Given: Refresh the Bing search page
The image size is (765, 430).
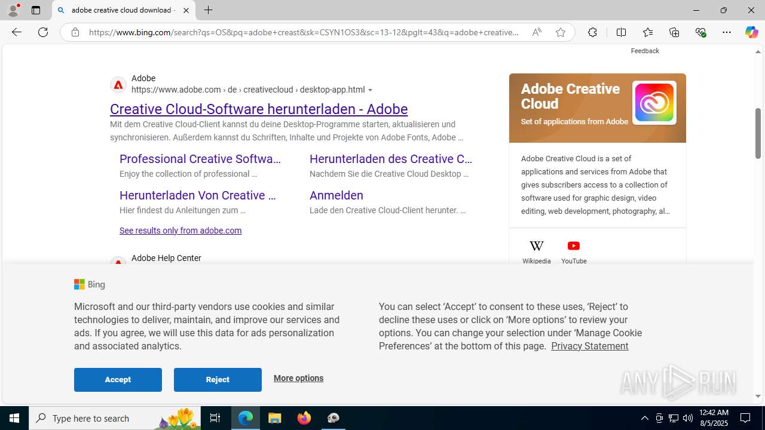Looking at the screenshot, I should click(x=43, y=32).
